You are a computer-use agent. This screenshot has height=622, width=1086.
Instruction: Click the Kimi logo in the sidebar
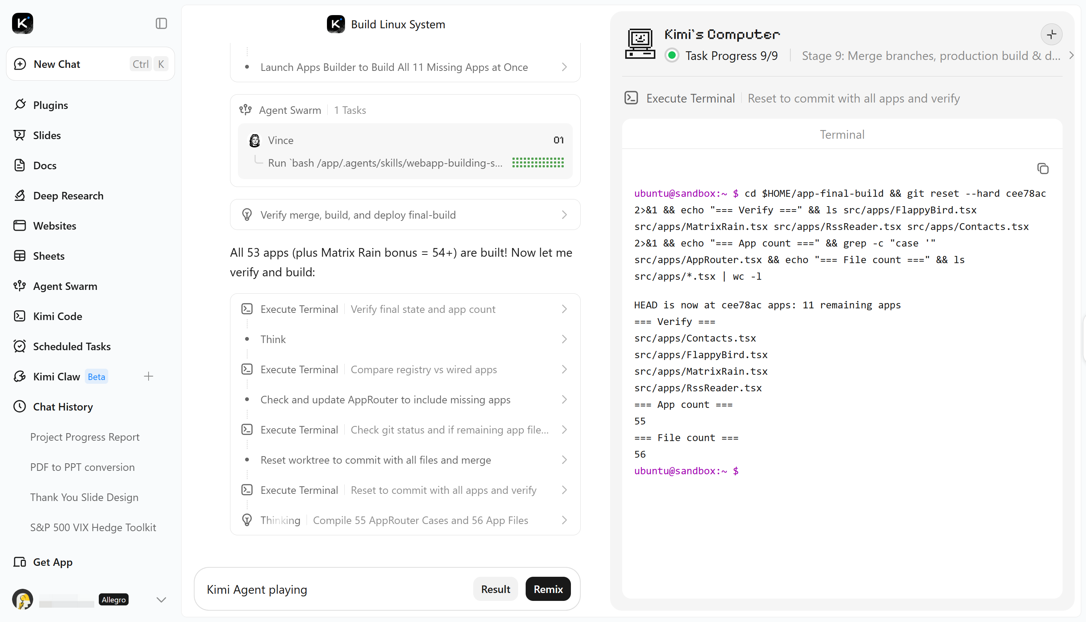click(x=23, y=23)
